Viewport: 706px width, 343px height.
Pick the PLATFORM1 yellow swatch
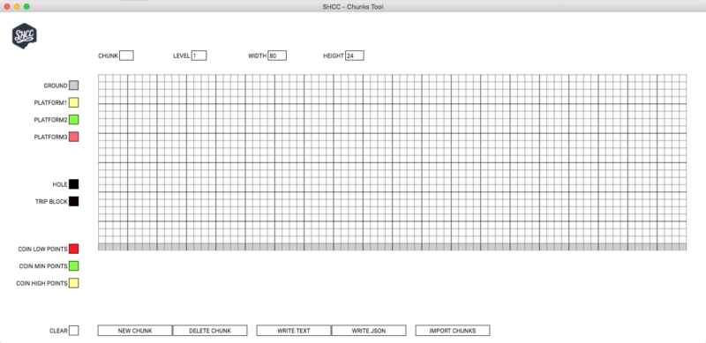pyautogui.click(x=74, y=102)
